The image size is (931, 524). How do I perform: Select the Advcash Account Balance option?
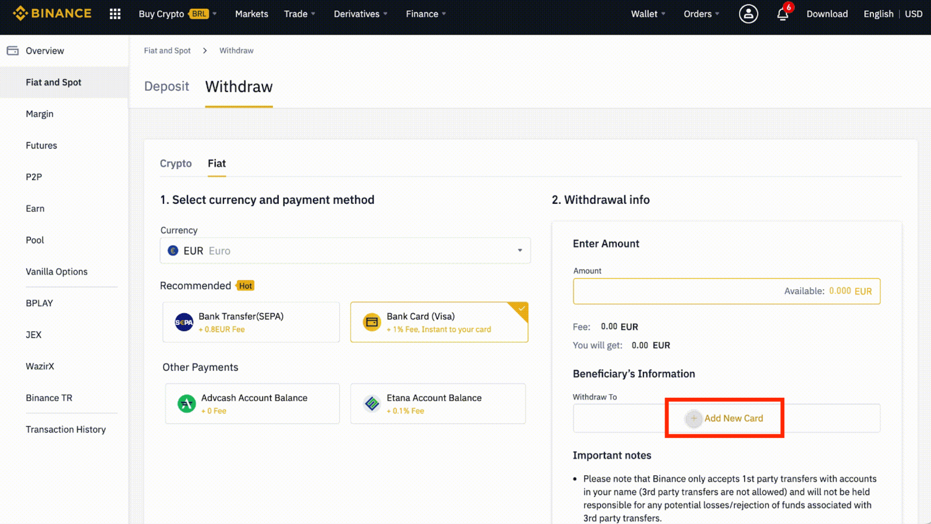tap(251, 403)
